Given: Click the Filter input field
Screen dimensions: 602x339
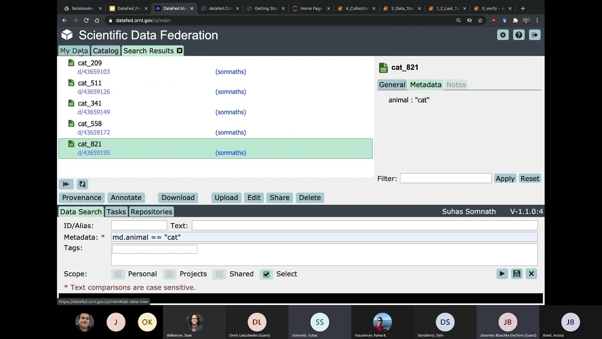Looking at the screenshot, I should click(x=445, y=178).
